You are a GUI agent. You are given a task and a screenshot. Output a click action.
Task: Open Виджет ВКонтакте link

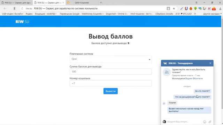coord(194,78)
